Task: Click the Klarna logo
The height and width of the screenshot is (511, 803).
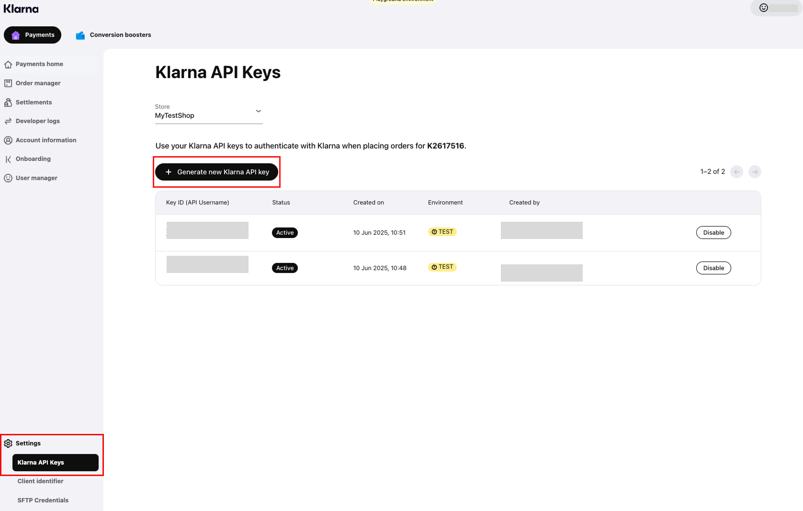Action: click(21, 9)
